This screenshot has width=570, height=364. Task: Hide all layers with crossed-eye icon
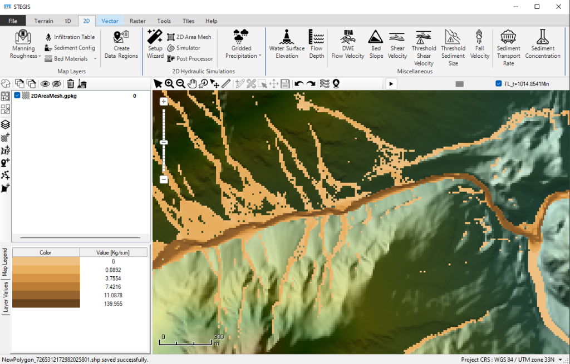click(x=56, y=84)
